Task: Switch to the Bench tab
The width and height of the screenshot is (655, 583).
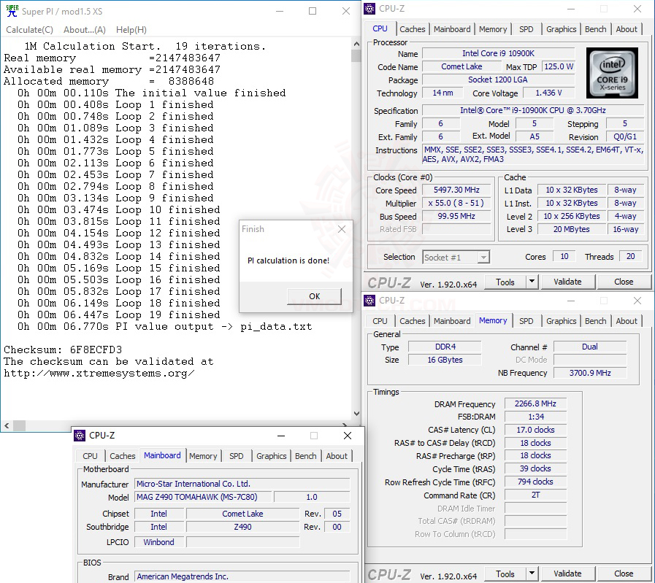Action: click(595, 28)
